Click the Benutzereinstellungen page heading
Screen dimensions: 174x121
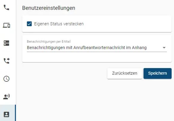coord(49,8)
